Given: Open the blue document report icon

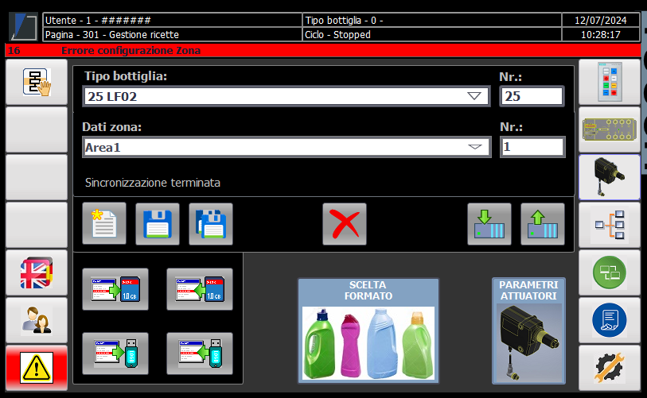Looking at the screenshot, I should coord(610,320).
